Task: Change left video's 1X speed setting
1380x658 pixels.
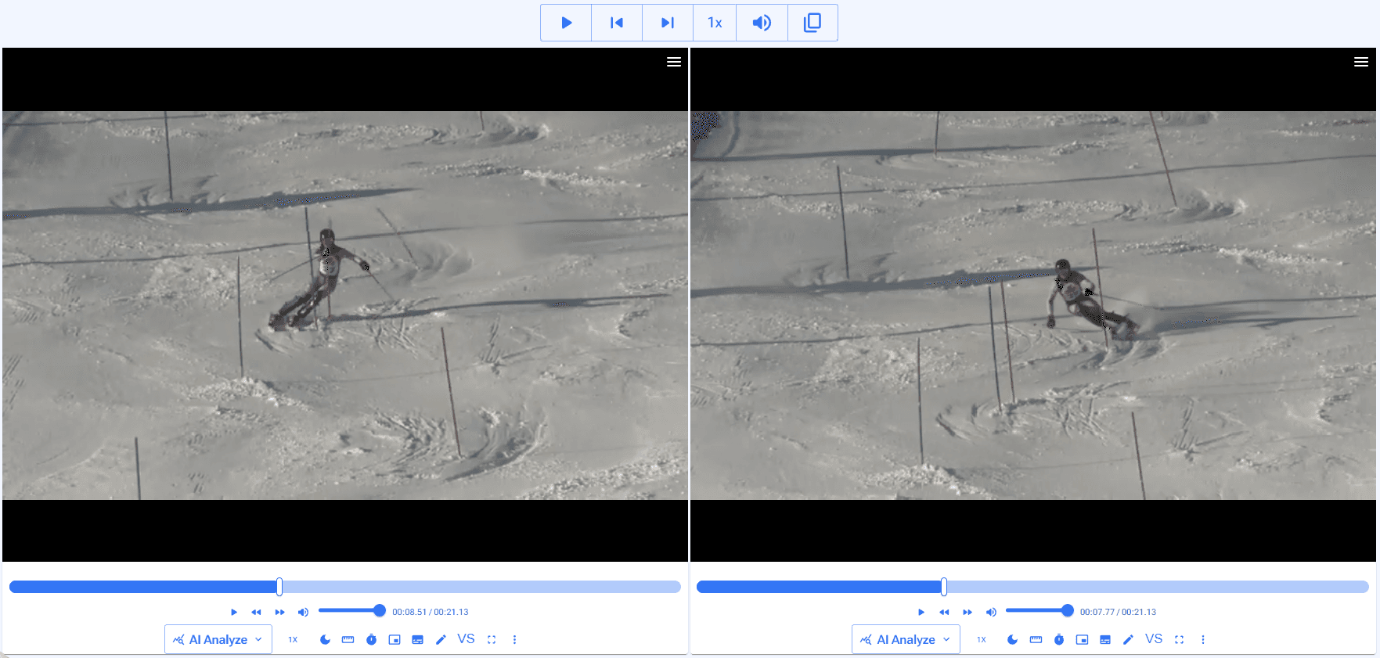Action: [293, 639]
